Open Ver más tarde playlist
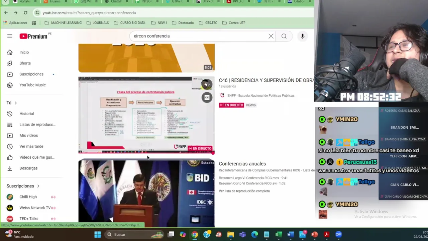The height and width of the screenshot is (241, 428). (x=32, y=146)
